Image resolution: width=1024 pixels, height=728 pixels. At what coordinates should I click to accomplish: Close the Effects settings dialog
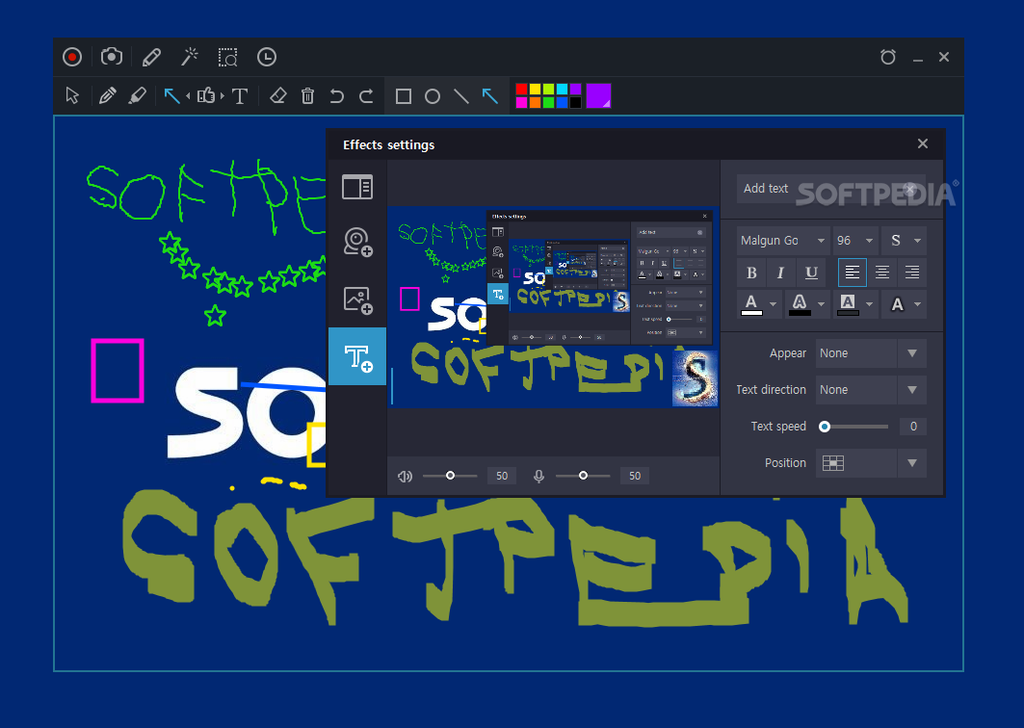click(x=923, y=143)
